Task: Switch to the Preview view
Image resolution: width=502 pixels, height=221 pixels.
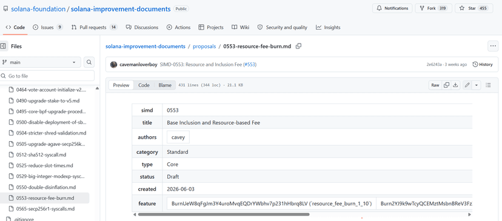Action: click(121, 85)
